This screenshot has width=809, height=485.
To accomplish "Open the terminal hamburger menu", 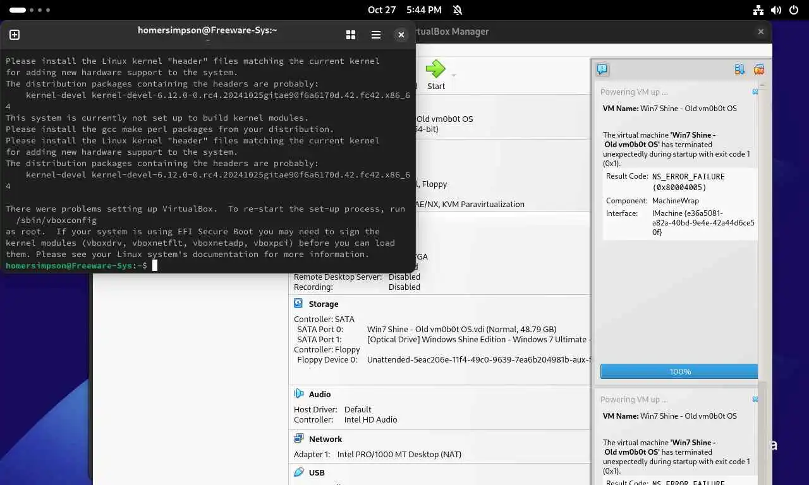I will (x=376, y=35).
